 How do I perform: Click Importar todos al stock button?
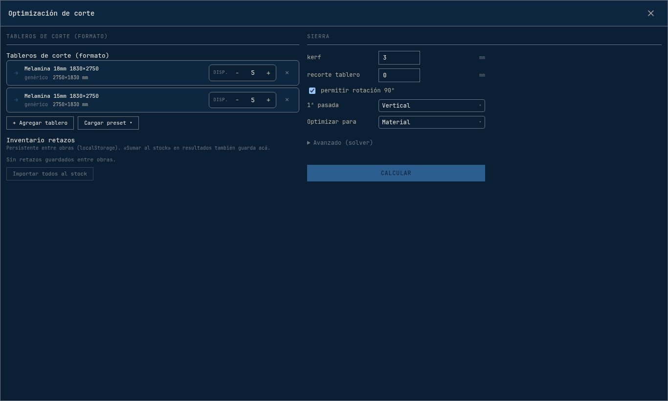50,174
